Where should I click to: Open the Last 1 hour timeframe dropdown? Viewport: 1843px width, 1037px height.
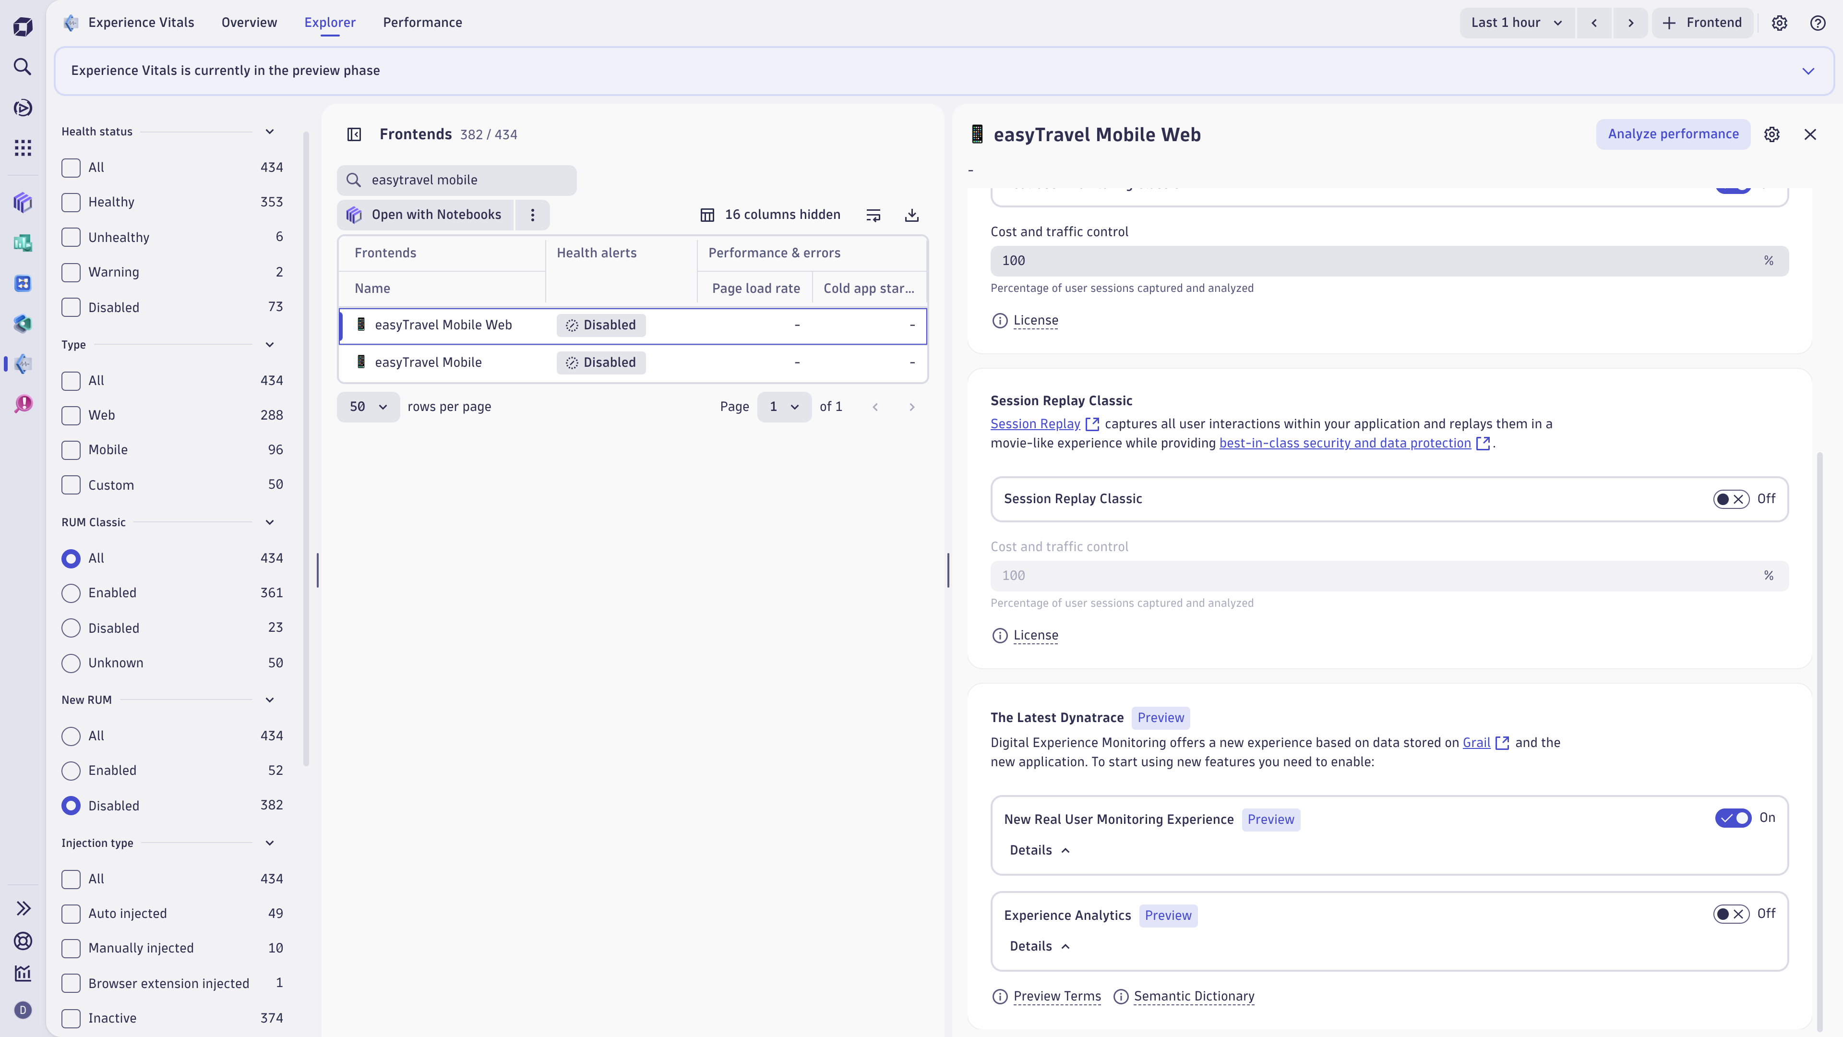pos(1516,22)
